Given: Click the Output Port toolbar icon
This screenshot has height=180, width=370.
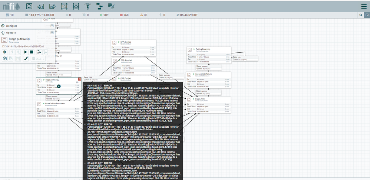Looking at the screenshot, I should point(53,6).
